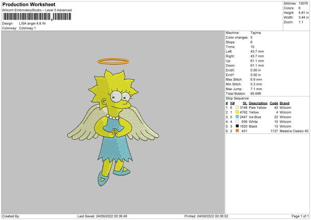This screenshot has width=311, height=220.
Task: Click the Yellow thread color swatch
Action: tap(237, 112)
